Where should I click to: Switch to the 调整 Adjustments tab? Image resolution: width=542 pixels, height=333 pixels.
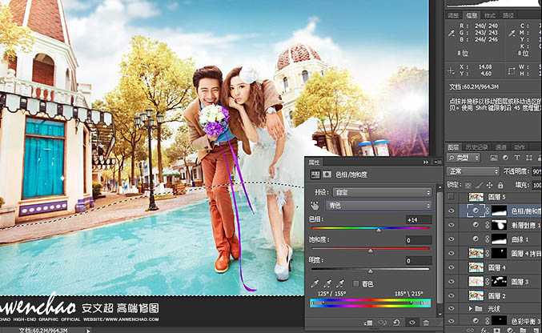[453, 15]
